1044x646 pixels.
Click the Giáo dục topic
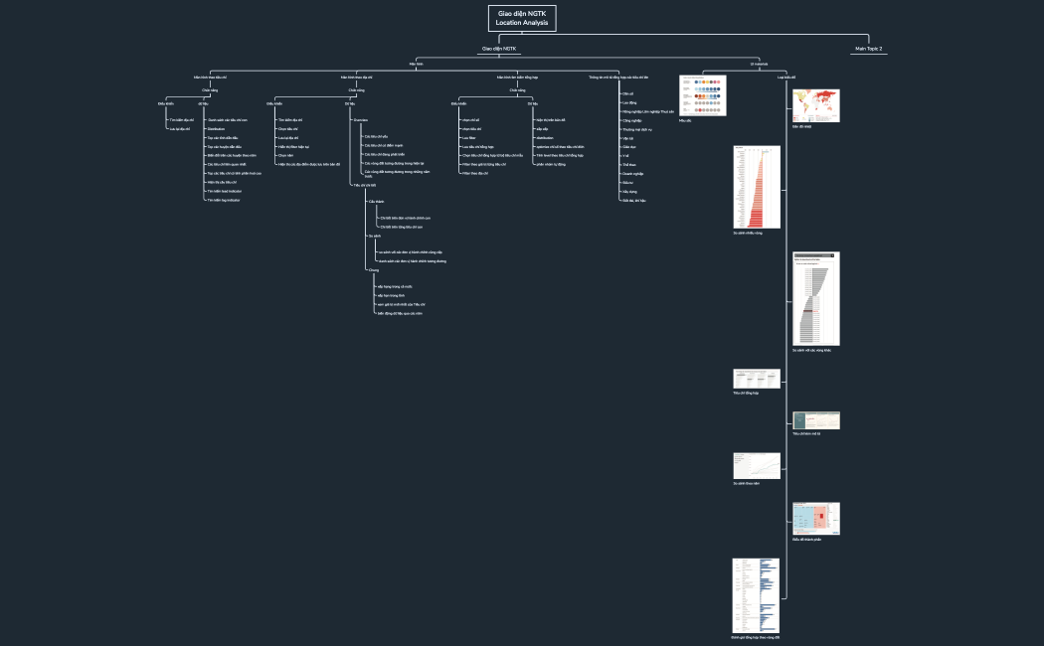(628, 146)
